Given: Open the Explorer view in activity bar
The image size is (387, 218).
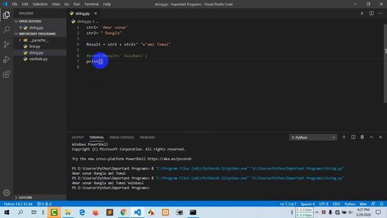Looking at the screenshot, I should click(7, 15).
